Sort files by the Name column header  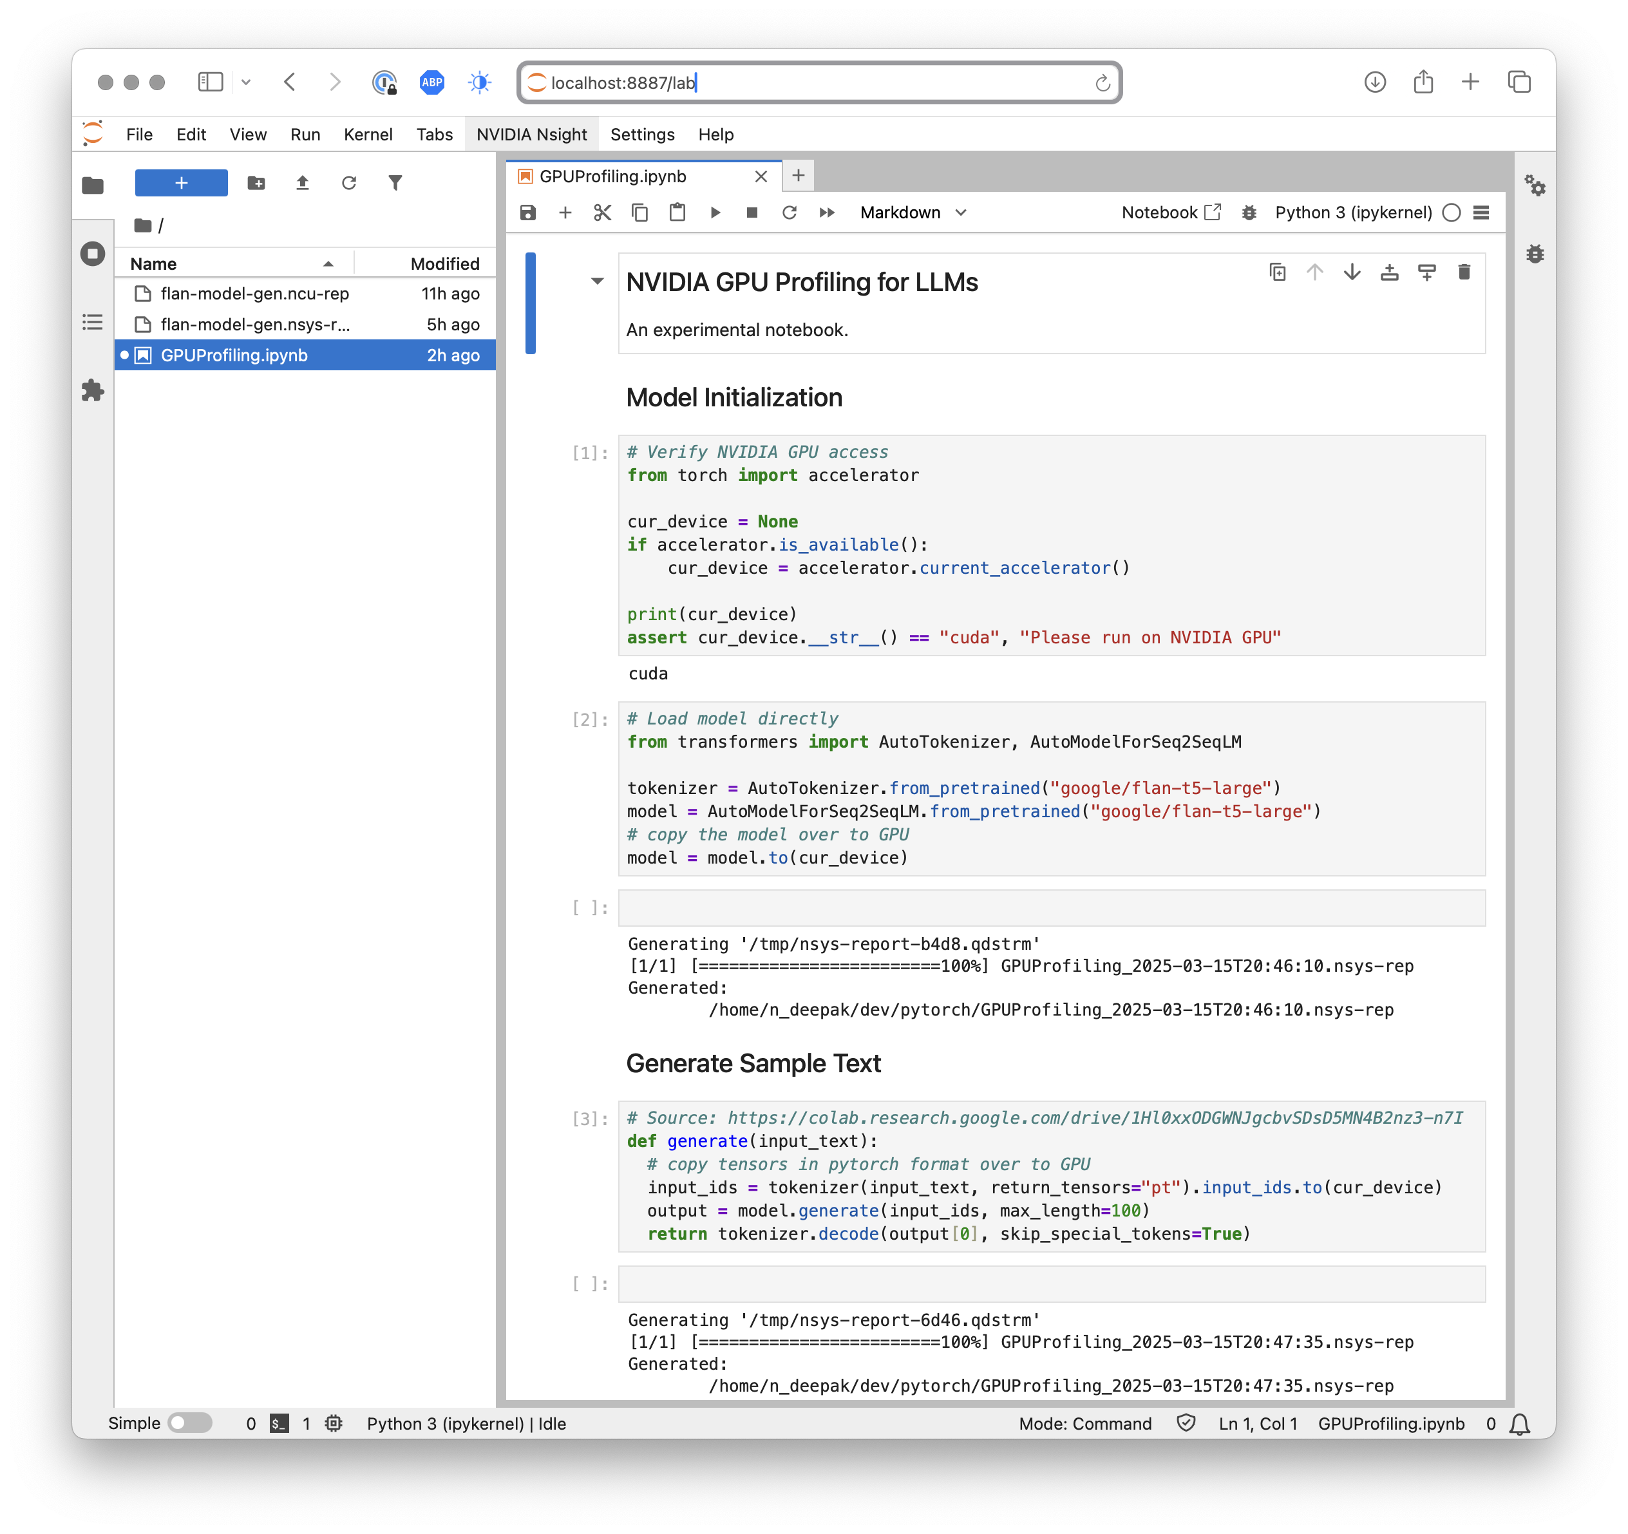[233, 264]
